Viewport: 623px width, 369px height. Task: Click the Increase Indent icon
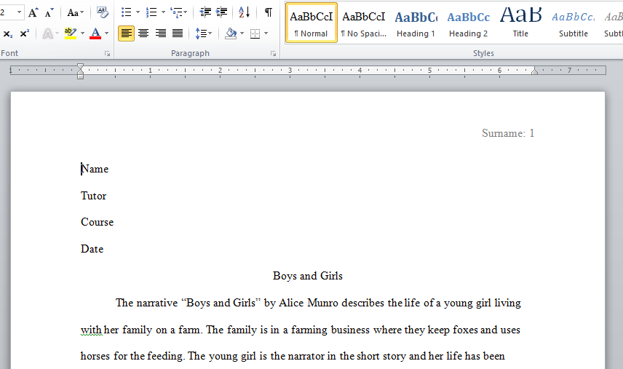[x=222, y=12]
